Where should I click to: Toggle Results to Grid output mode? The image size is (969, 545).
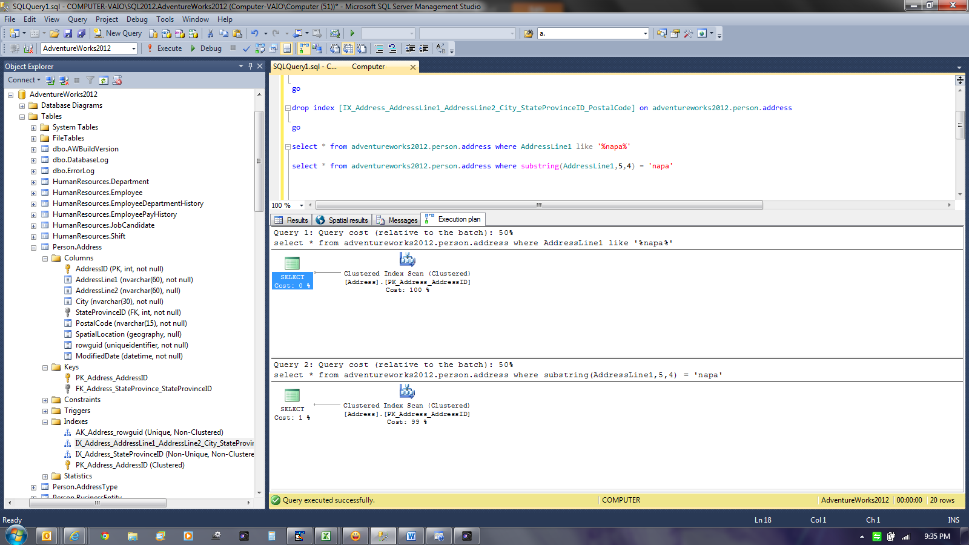[x=348, y=48]
